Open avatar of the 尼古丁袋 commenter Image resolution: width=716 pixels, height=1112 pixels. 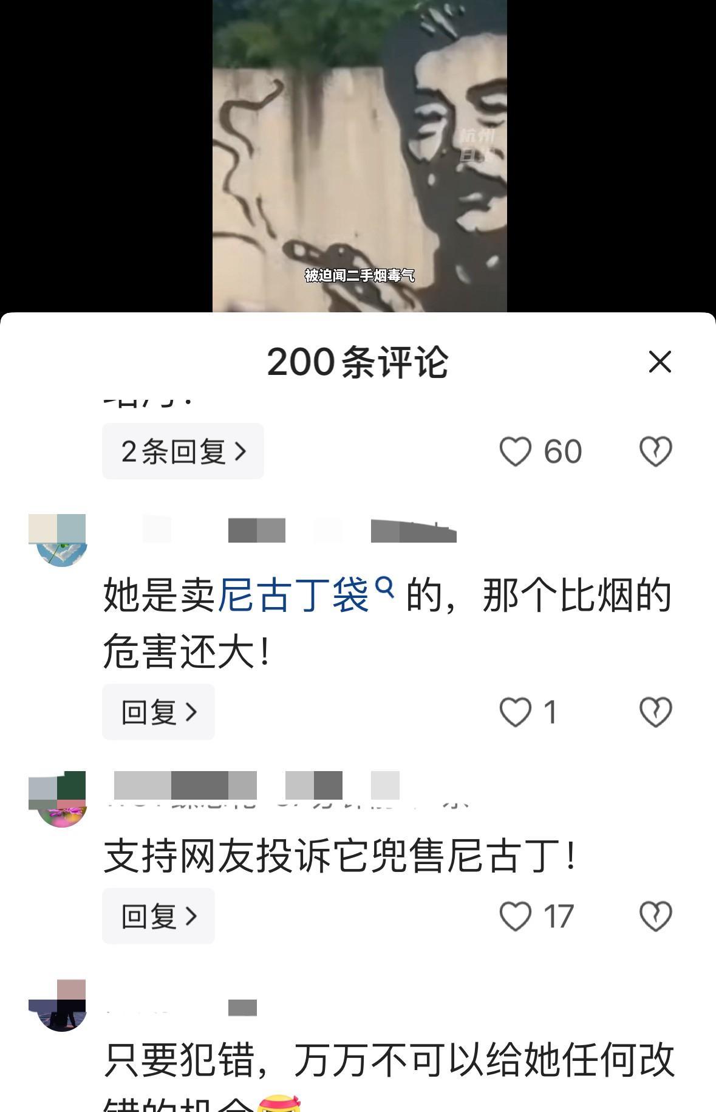[x=57, y=540]
